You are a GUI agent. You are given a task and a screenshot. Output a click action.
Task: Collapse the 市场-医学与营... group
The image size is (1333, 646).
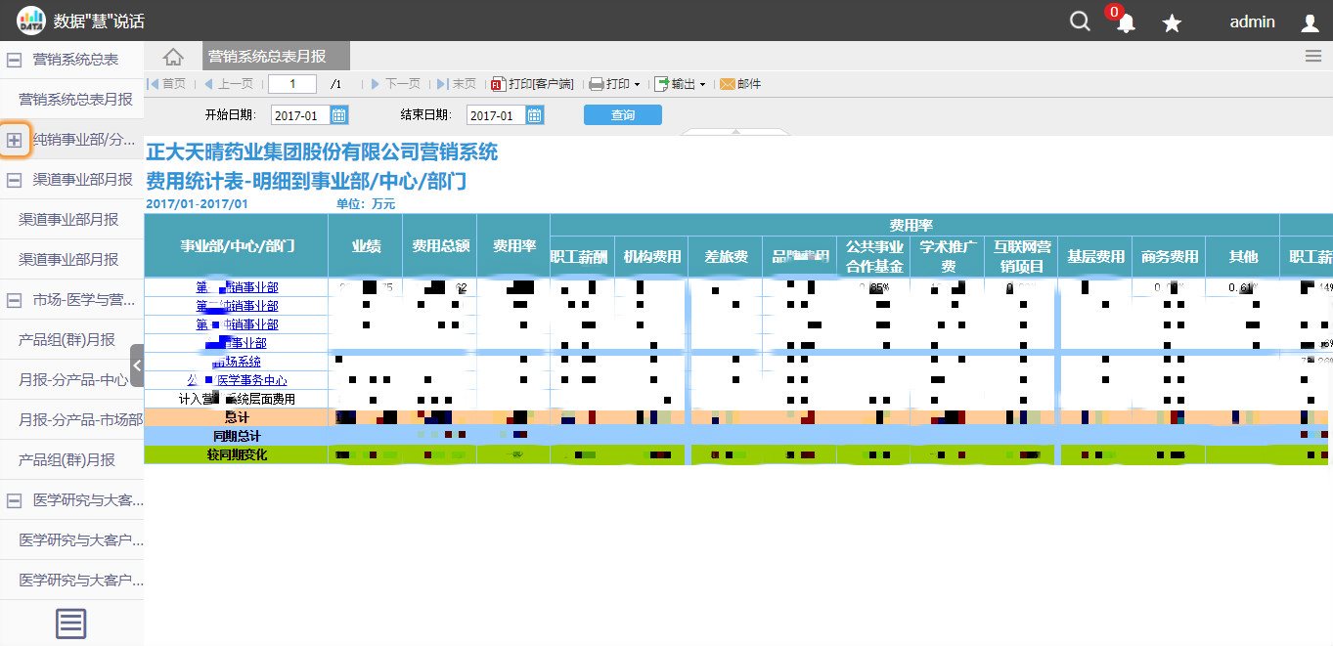[x=15, y=300]
